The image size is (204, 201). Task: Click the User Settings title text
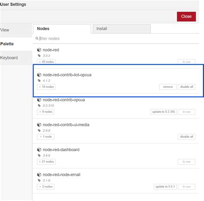(x=13, y=4)
